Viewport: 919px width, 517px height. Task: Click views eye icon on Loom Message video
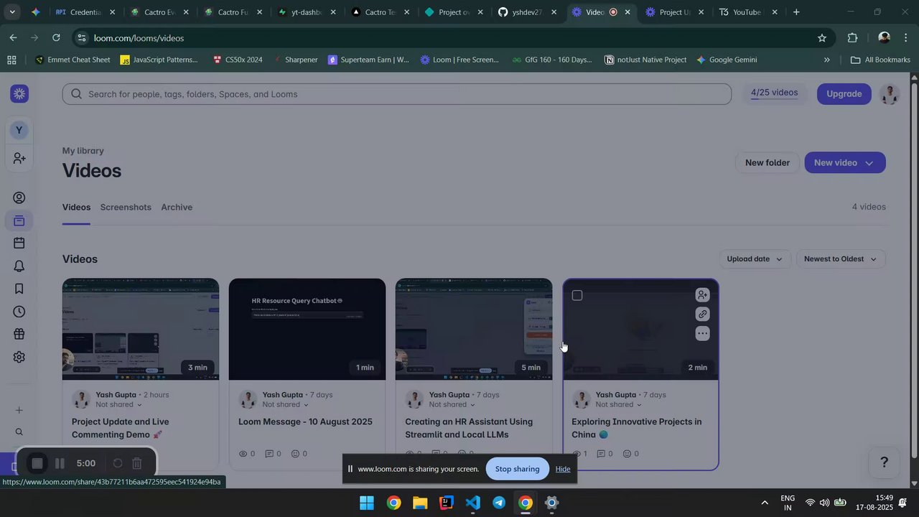tap(243, 454)
